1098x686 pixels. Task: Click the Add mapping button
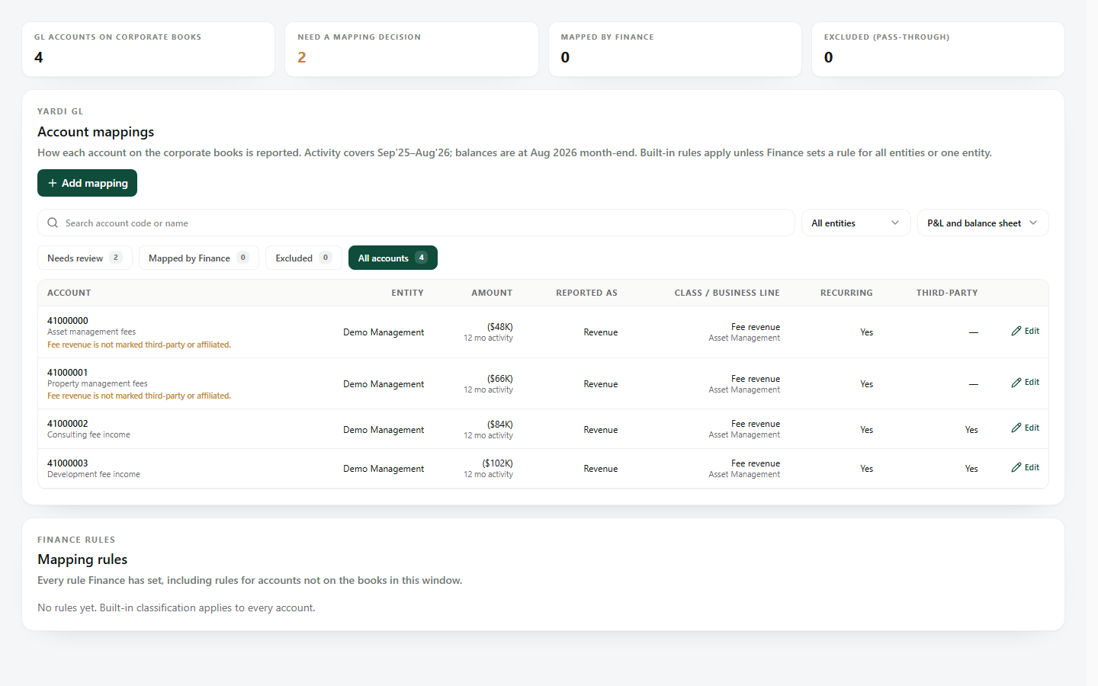[x=88, y=183]
